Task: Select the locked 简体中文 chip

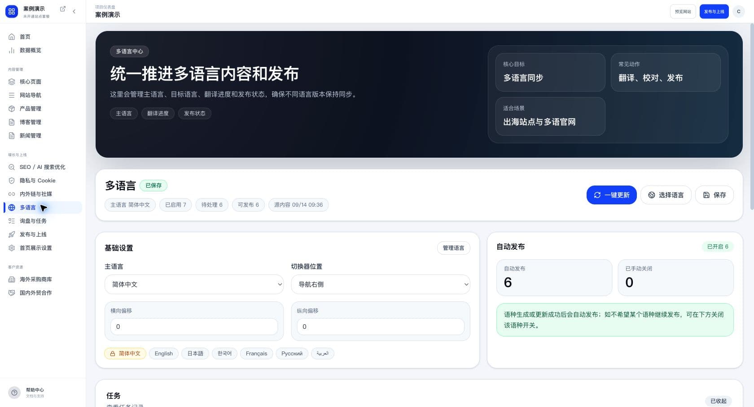Action: point(125,354)
